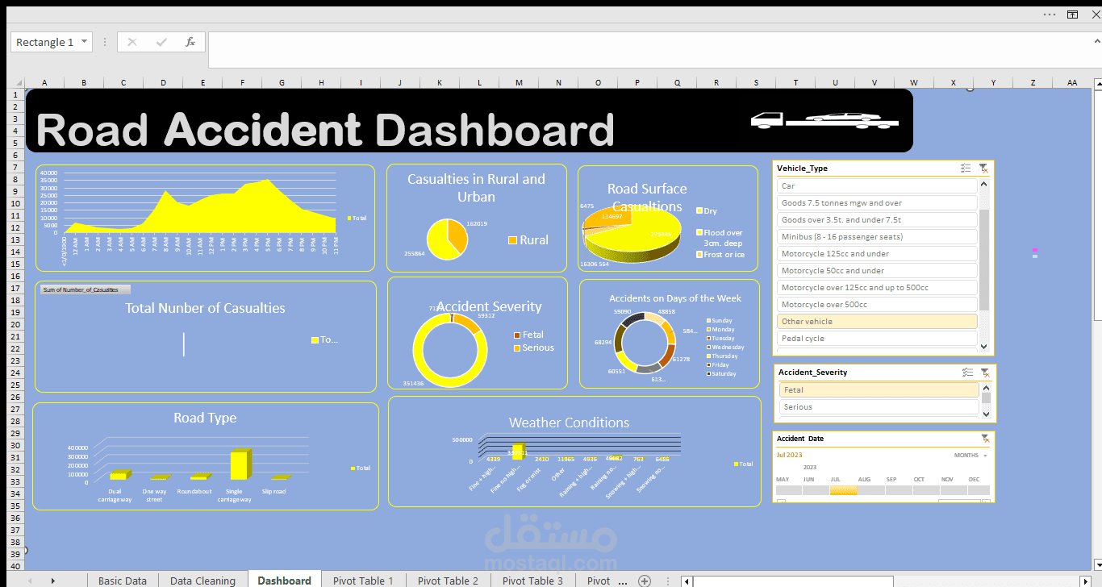
Task: Click the Select All corner of the sheet
Action: [x=16, y=82]
